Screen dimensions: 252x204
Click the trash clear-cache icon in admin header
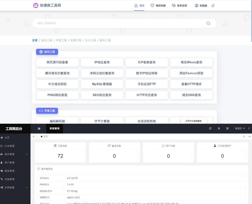[x=219, y=128]
